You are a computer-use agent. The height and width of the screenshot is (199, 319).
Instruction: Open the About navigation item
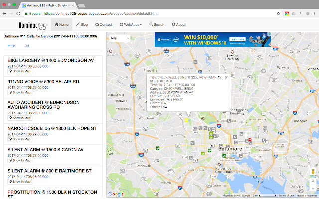[179, 24]
